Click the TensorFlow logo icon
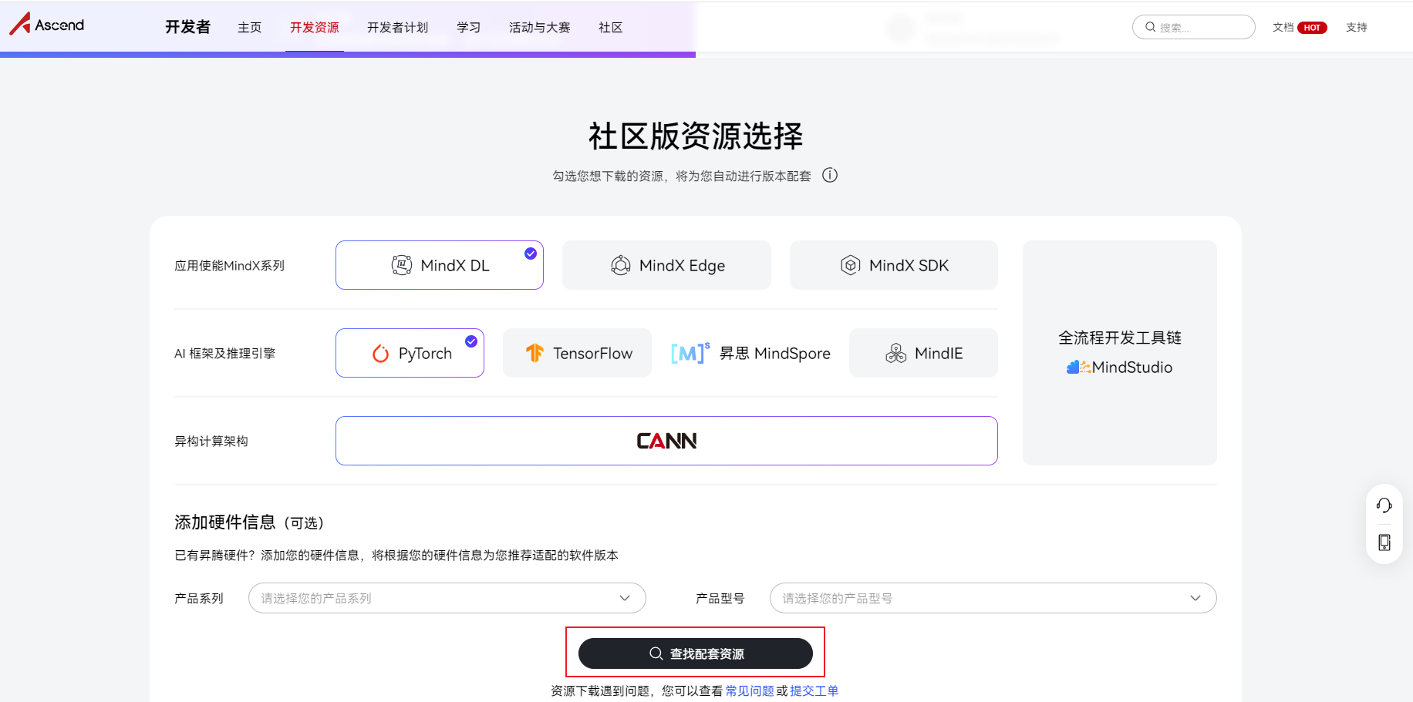This screenshot has width=1413, height=702. click(535, 353)
